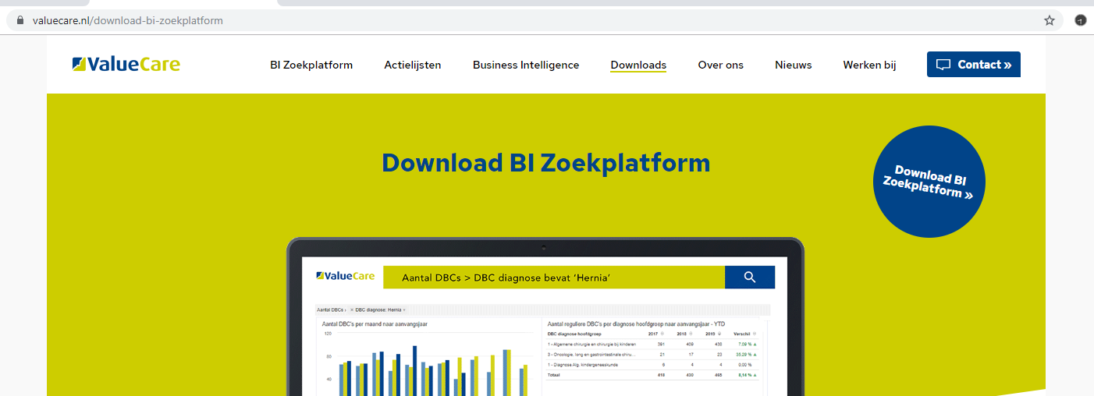Remove the 'DBC diagnose: Hernia' filter chip
The height and width of the screenshot is (396, 1094).
pyautogui.click(x=352, y=309)
